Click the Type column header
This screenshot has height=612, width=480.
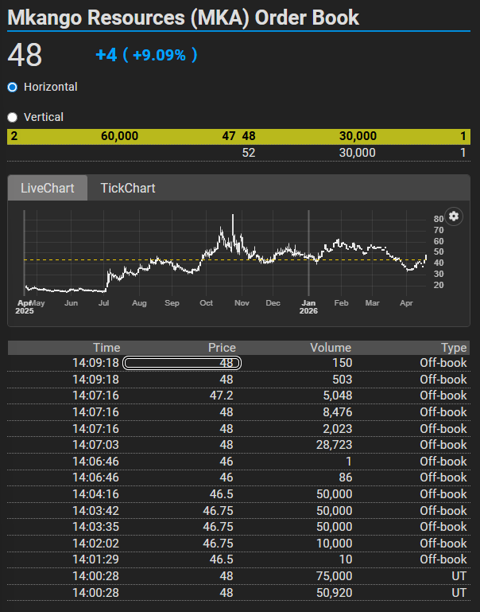454,348
